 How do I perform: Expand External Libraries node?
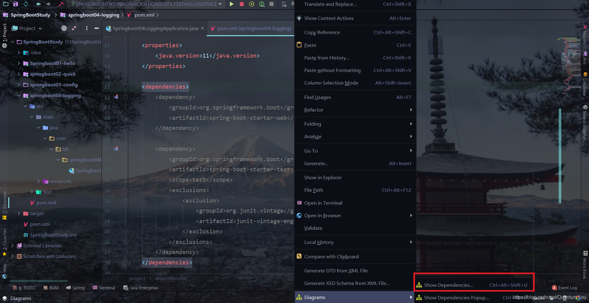13,245
